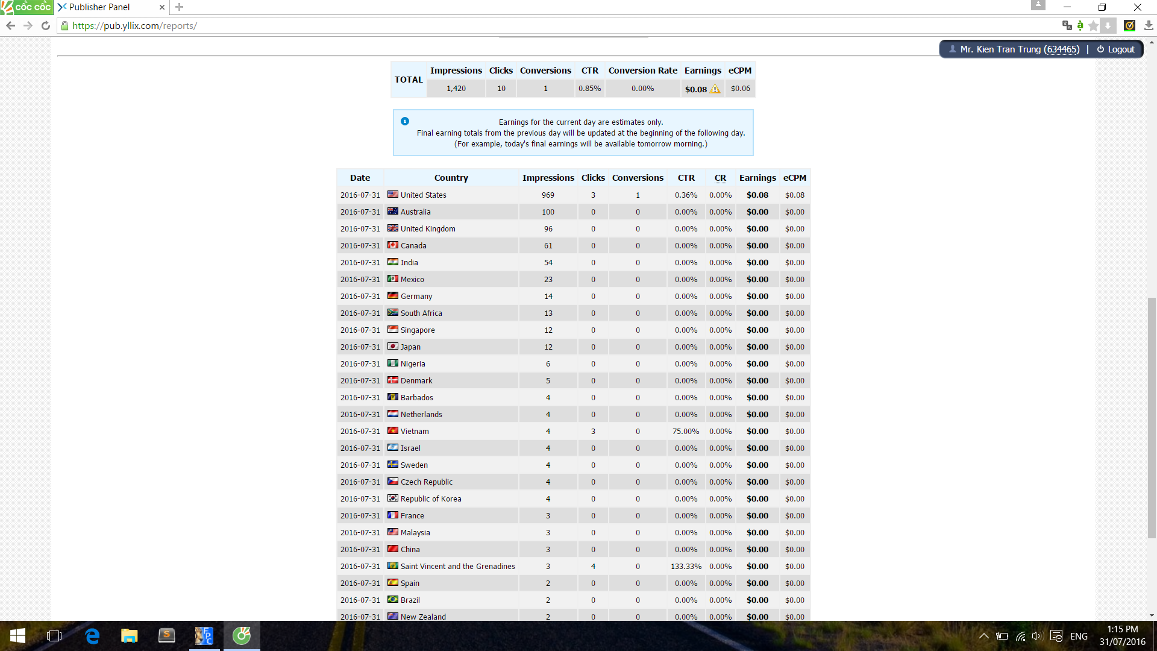This screenshot has height=651, width=1157.
Task: Open ENG input language switcher
Action: click(x=1079, y=636)
